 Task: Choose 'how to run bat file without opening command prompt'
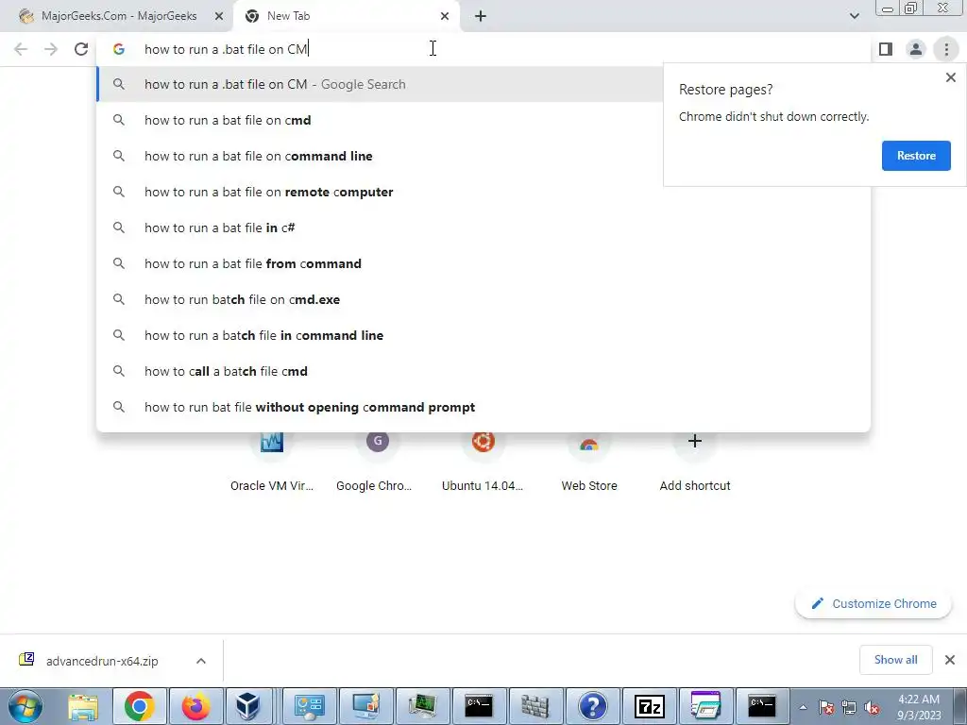[483, 407]
